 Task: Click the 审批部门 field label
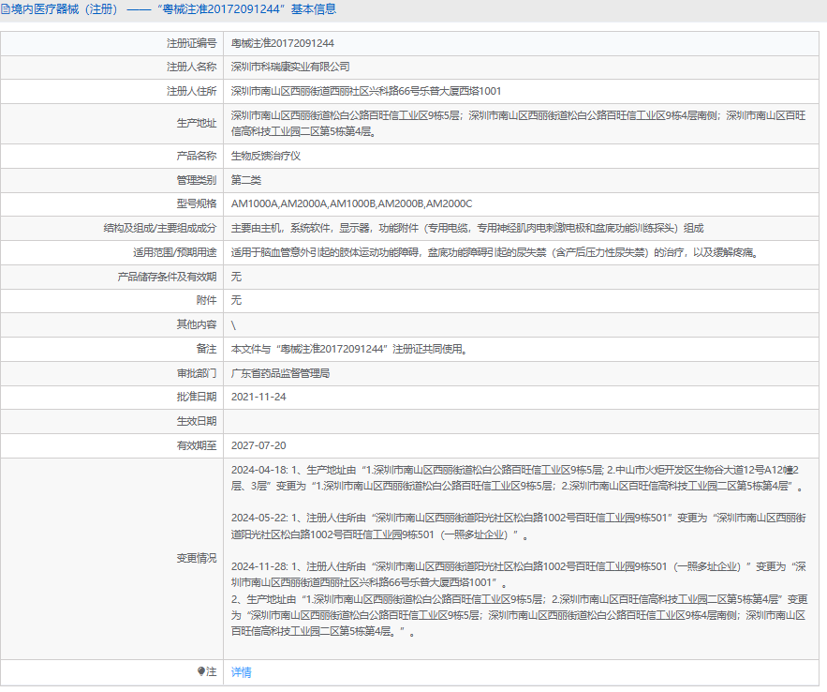pyautogui.click(x=196, y=373)
